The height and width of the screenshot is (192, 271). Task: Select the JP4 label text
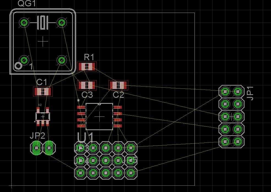pos(81,161)
